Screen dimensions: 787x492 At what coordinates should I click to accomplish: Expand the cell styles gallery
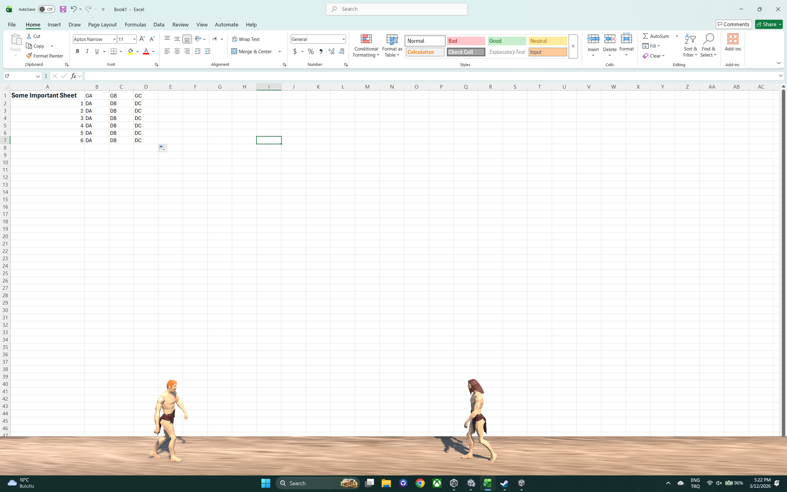(x=573, y=46)
